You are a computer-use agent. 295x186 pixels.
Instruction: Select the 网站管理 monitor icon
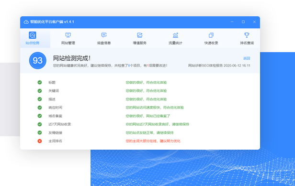point(68,35)
